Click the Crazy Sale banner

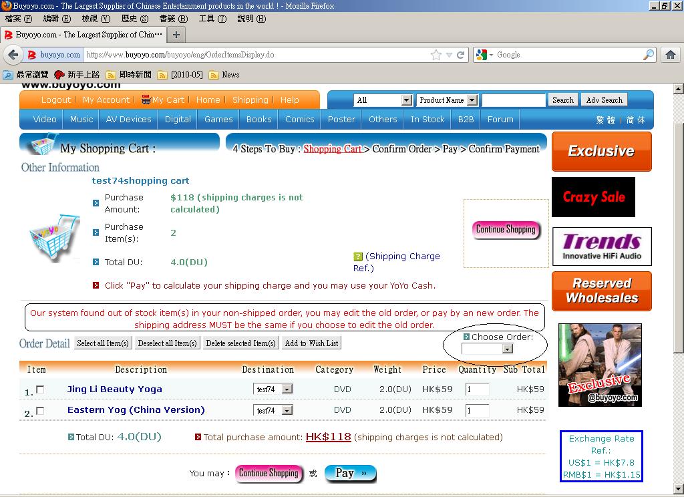point(593,197)
